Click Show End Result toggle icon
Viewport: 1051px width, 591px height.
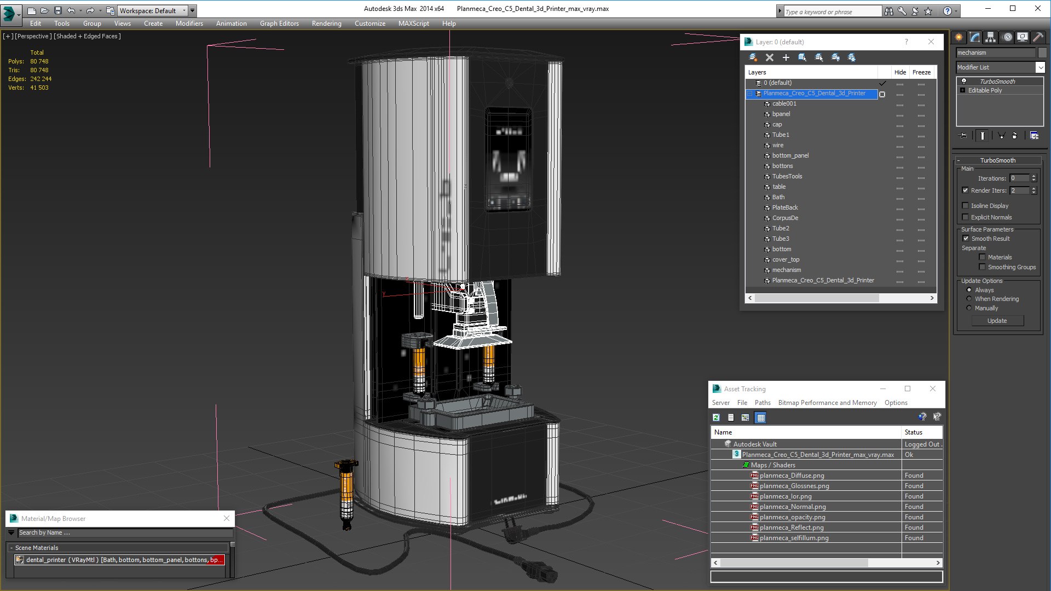pyautogui.click(x=983, y=136)
